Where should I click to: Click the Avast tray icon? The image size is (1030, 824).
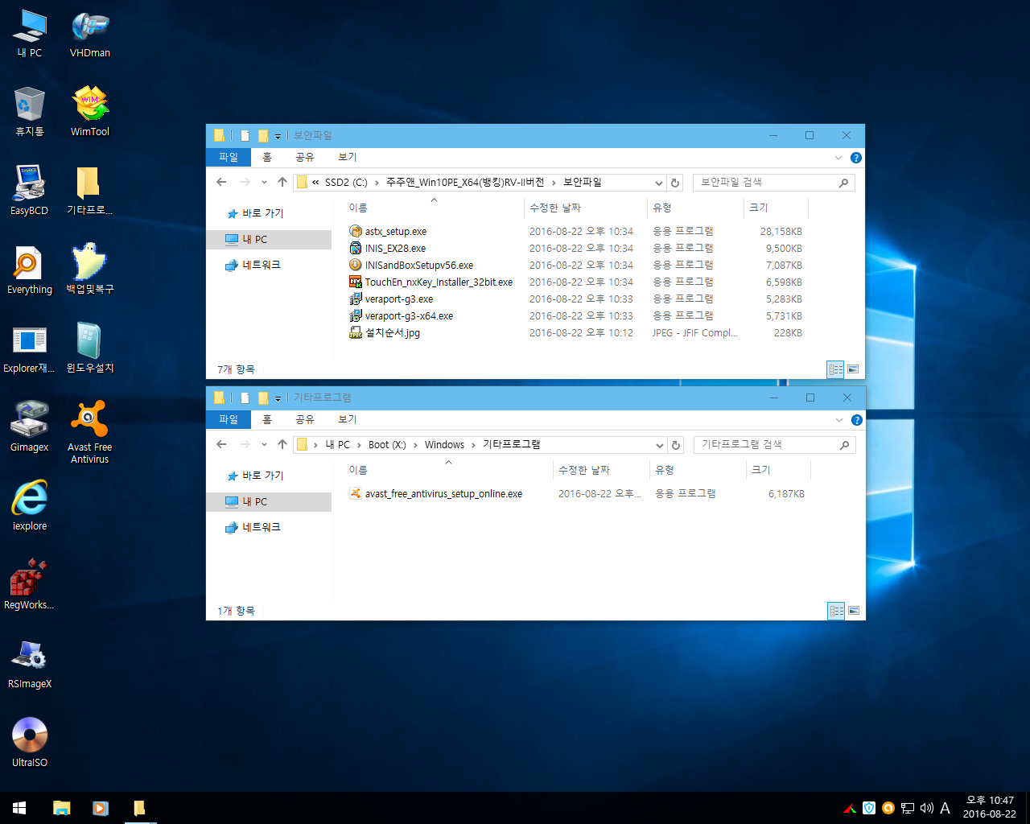tap(888, 808)
